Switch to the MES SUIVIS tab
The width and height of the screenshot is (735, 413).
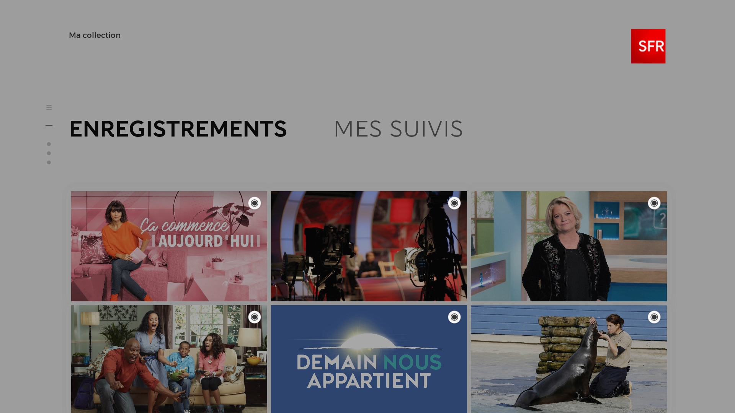399,129
